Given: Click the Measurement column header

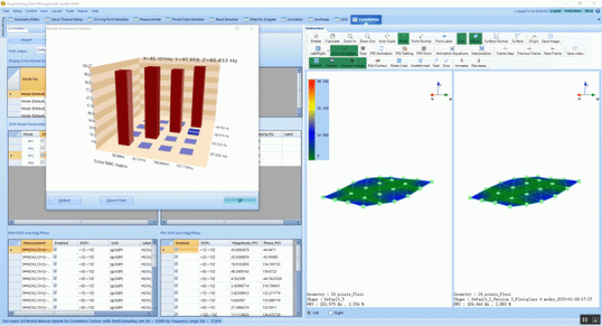Looking at the screenshot, I should tap(36, 243).
